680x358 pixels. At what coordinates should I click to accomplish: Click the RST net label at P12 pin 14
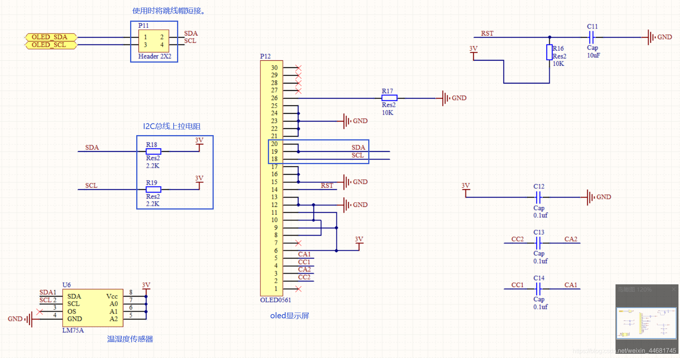[327, 186]
